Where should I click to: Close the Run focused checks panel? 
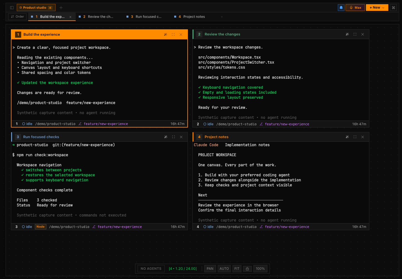[181, 137]
